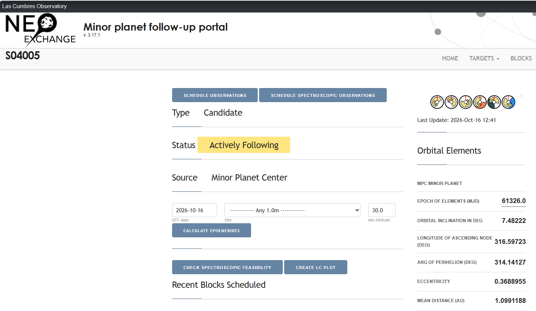Open the BLOCKS page
Screen dimensions: 536x311
(521, 58)
